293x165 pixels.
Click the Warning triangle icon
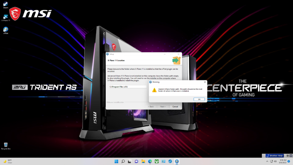154,90
